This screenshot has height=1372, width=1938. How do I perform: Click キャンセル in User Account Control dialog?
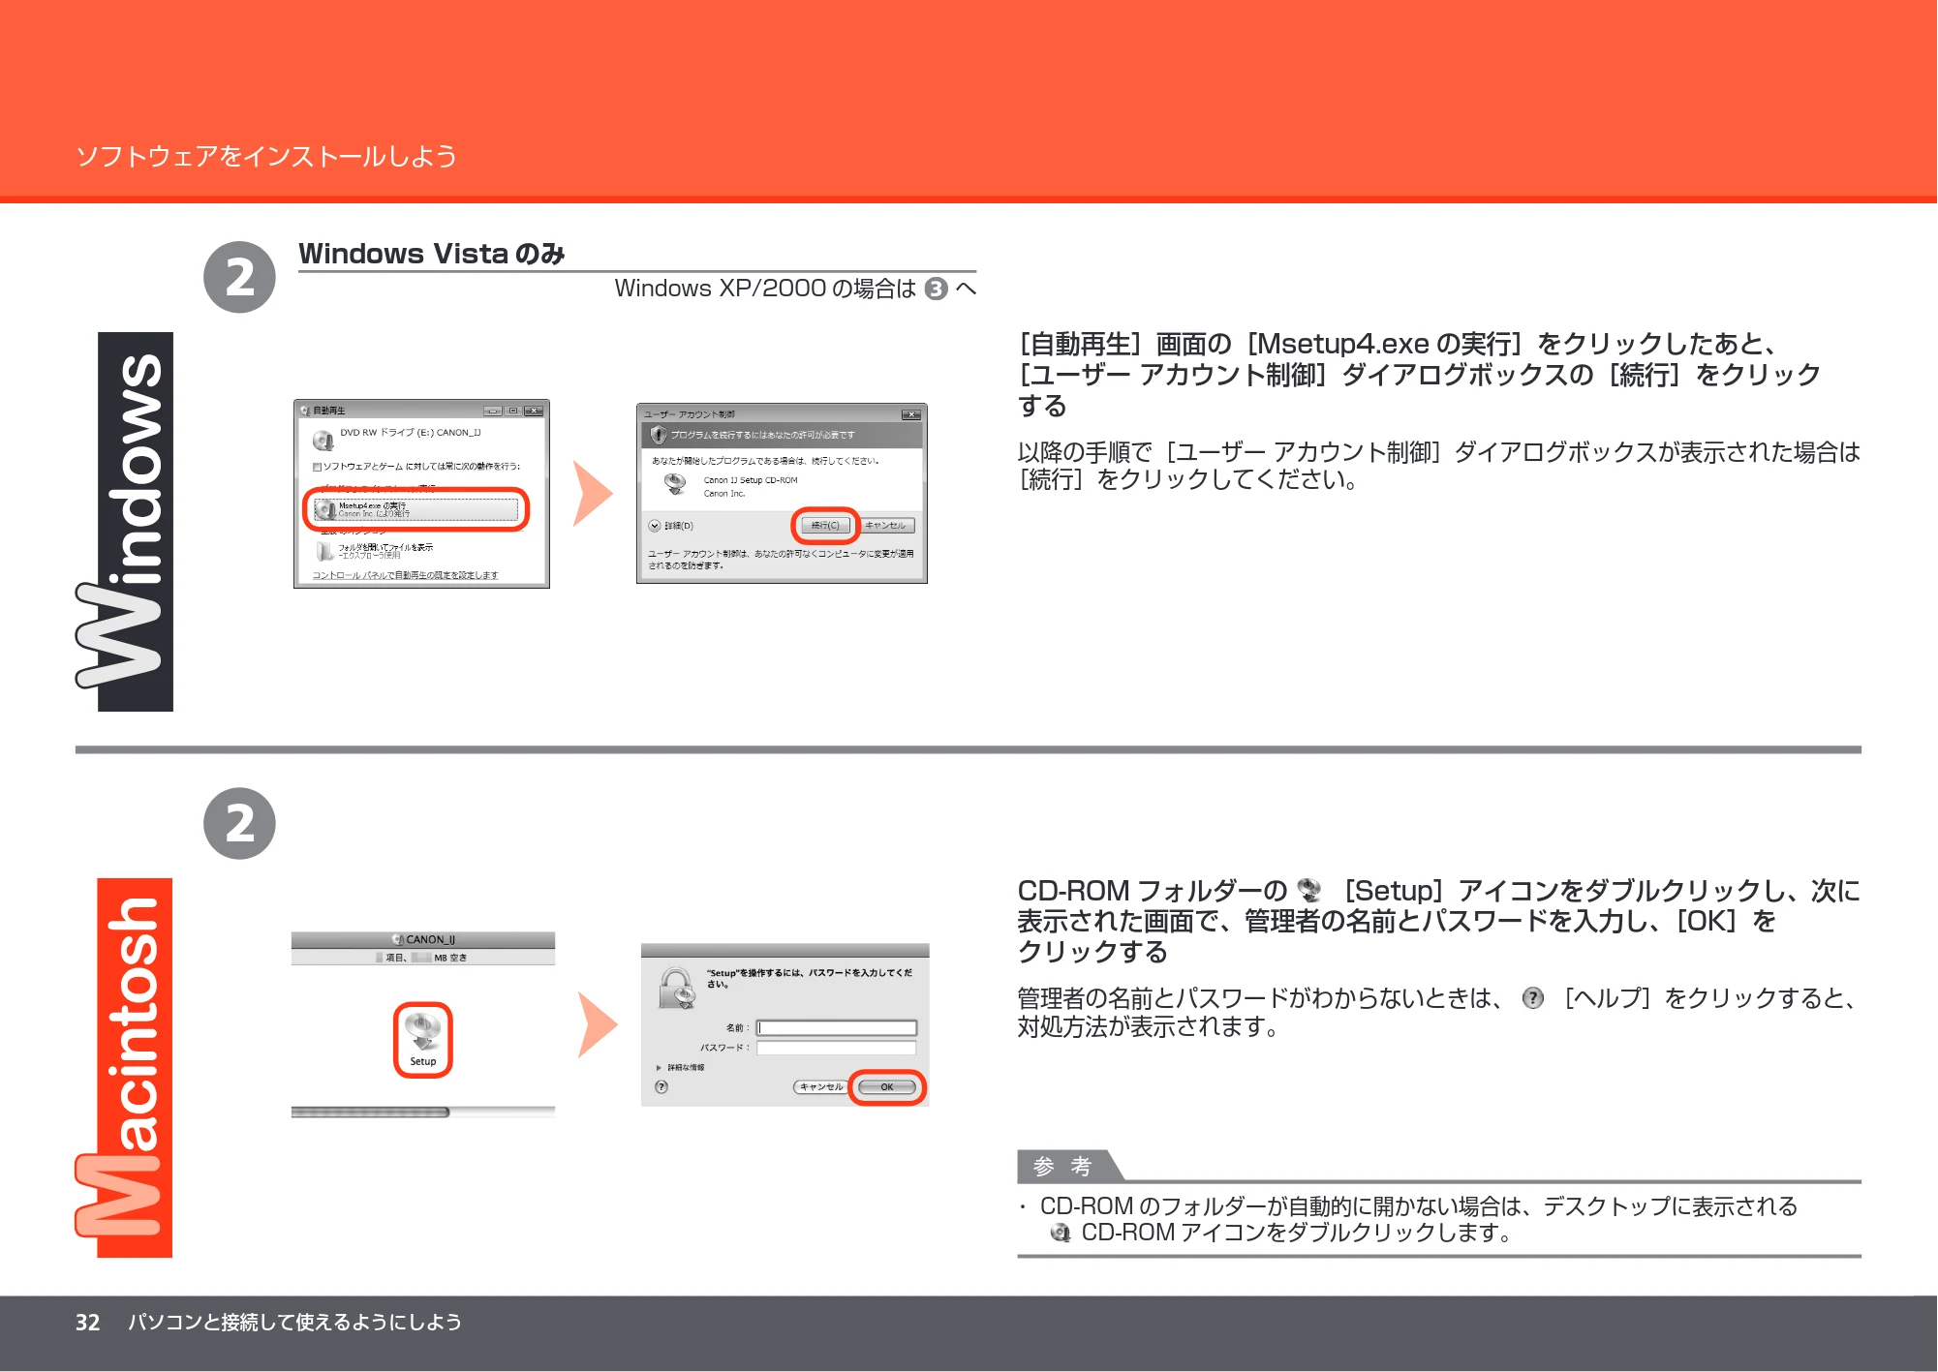[x=885, y=526]
